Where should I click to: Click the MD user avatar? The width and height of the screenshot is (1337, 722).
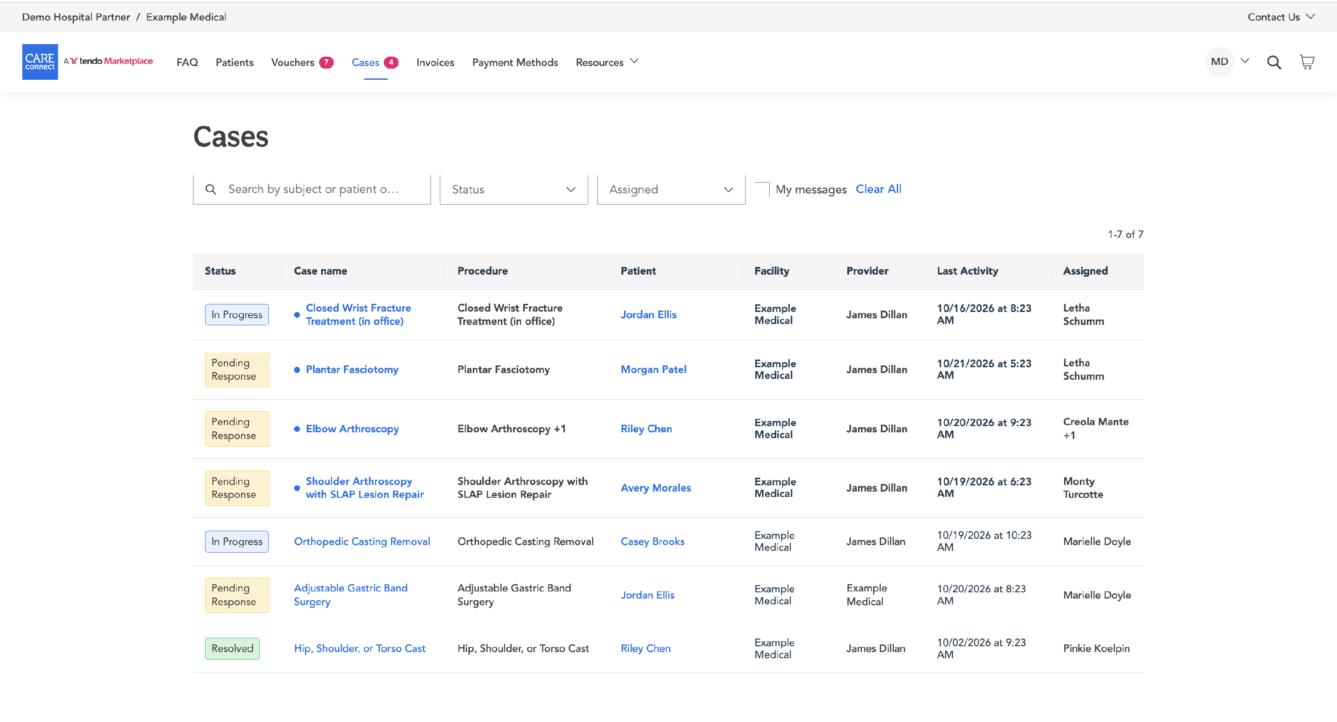click(x=1219, y=62)
